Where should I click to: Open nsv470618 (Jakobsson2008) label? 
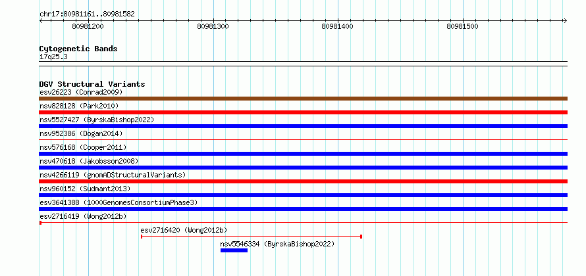coord(89,161)
